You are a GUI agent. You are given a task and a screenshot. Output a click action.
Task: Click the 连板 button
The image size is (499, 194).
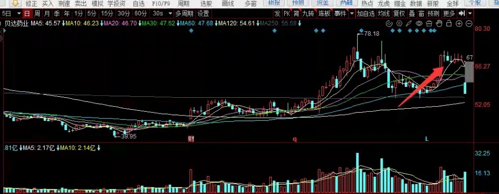click(324, 14)
